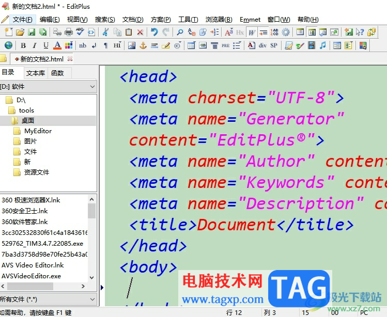Image resolution: width=387 pixels, height=317 pixels.
Task: Click the Save All icon
Action: pyautogui.click(x=43, y=32)
